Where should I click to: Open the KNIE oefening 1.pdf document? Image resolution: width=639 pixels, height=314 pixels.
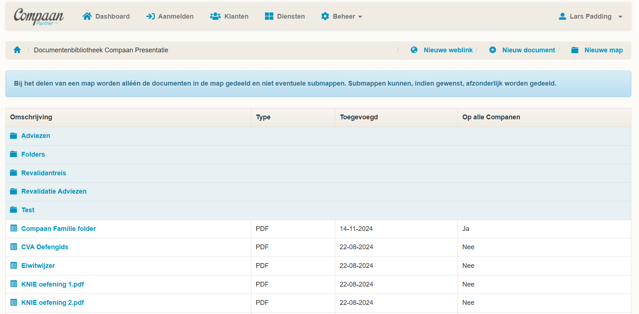point(53,284)
